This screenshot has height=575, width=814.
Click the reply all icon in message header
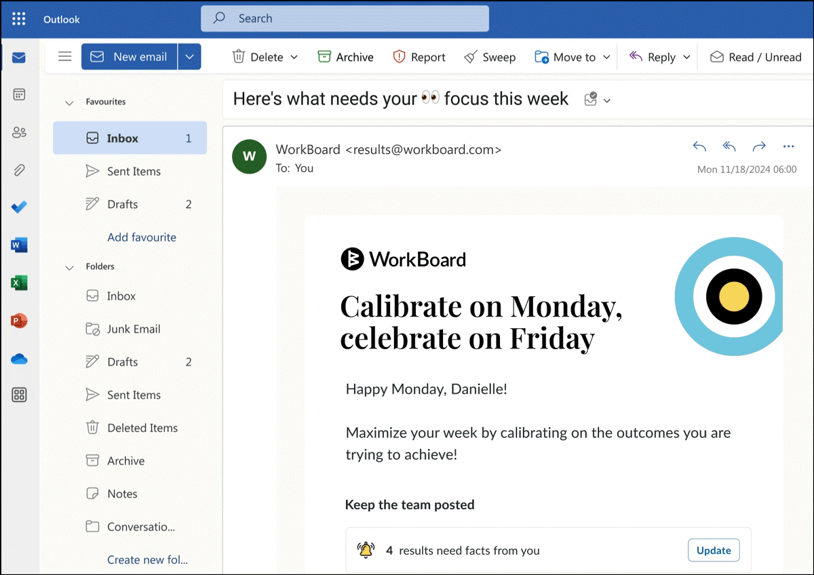point(729,146)
